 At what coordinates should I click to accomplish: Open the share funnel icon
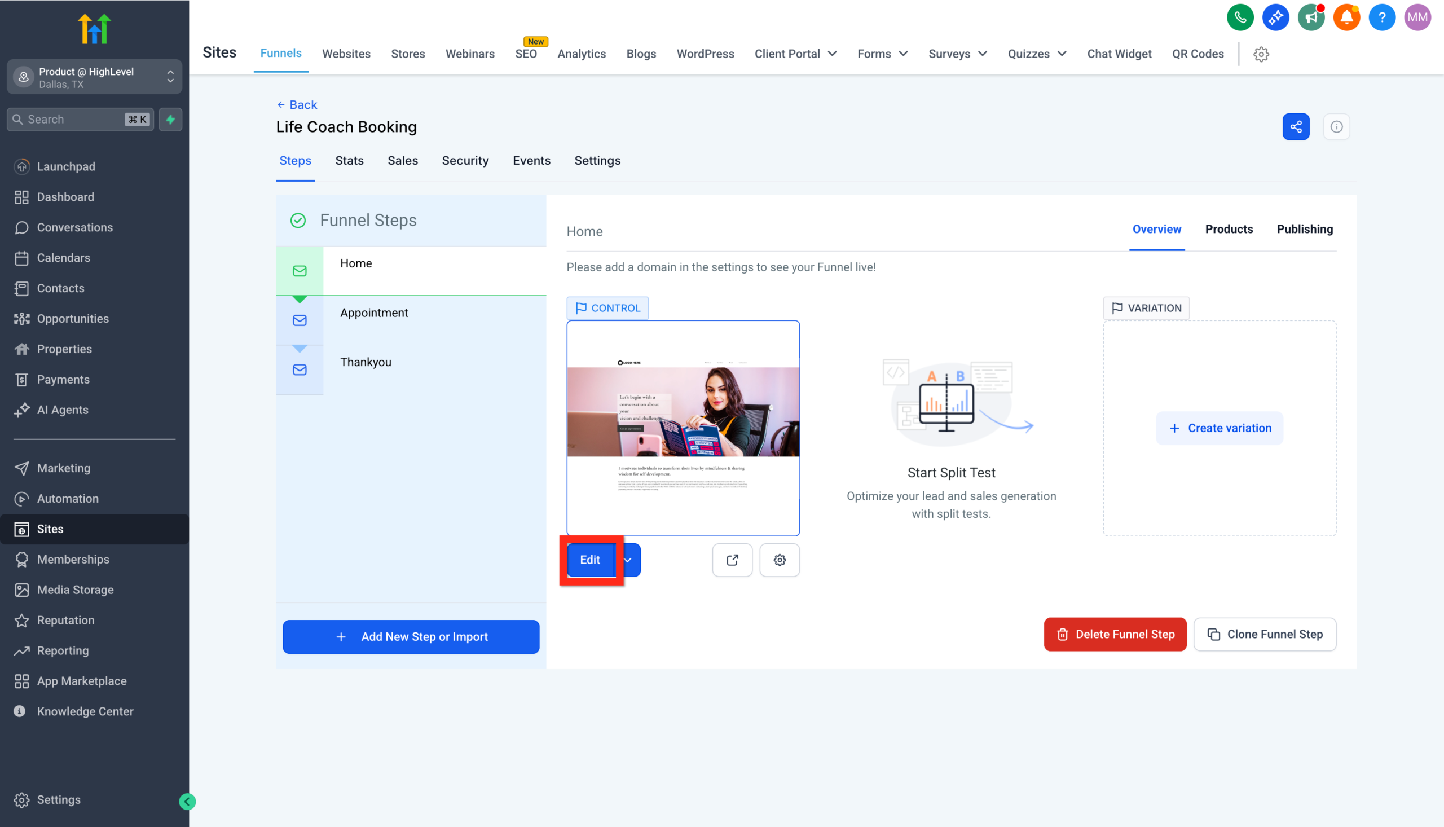1296,127
